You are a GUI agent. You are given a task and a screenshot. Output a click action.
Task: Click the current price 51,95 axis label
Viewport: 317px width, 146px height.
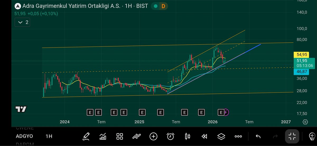(302, 60)
